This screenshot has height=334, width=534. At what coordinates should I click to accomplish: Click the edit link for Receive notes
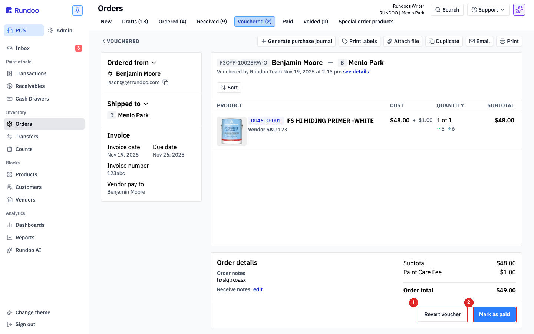click(258, 289)
